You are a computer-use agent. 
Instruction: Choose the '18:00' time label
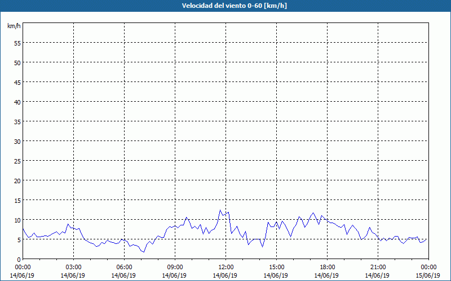point(327,268)
